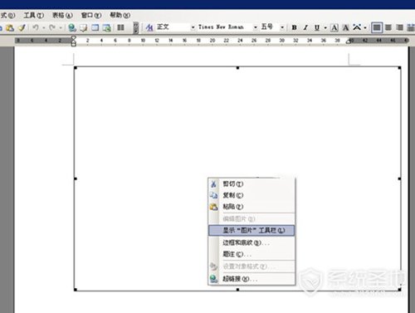The height and width of the screenshot is (313, 415).
Task: Click the Paste clipboard toolbar icon
Action: 10,27
